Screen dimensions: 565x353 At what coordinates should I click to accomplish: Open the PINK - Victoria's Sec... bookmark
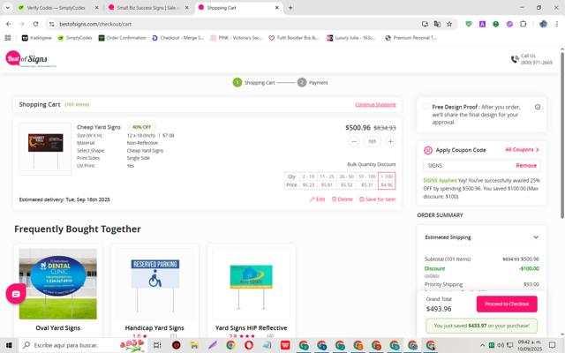[x=237, y=37]
